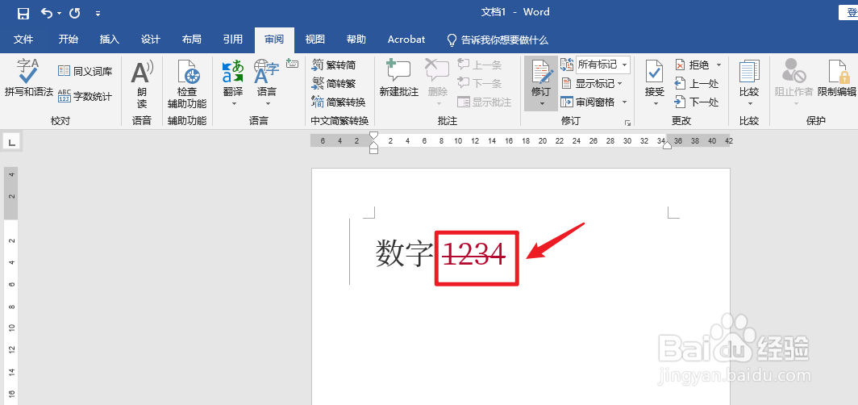This screenshot has width=858, height=405.
Task: Open 审阅窗格 dropdown arrow
Action: 624,102
